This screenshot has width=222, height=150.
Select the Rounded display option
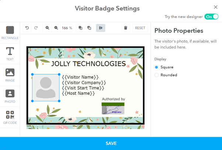pyautogui.click(x=157, y=75)
